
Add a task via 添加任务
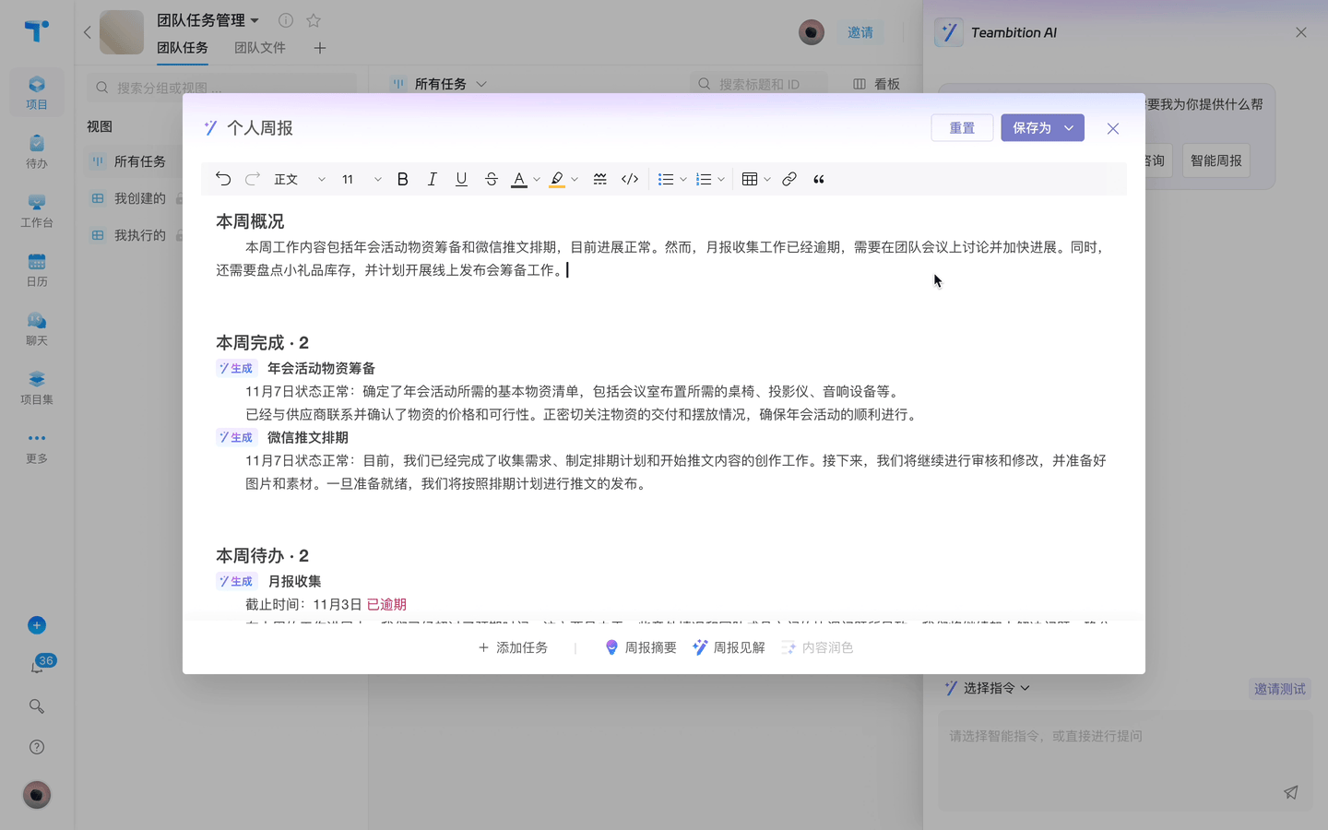click(x=513, y=647)
